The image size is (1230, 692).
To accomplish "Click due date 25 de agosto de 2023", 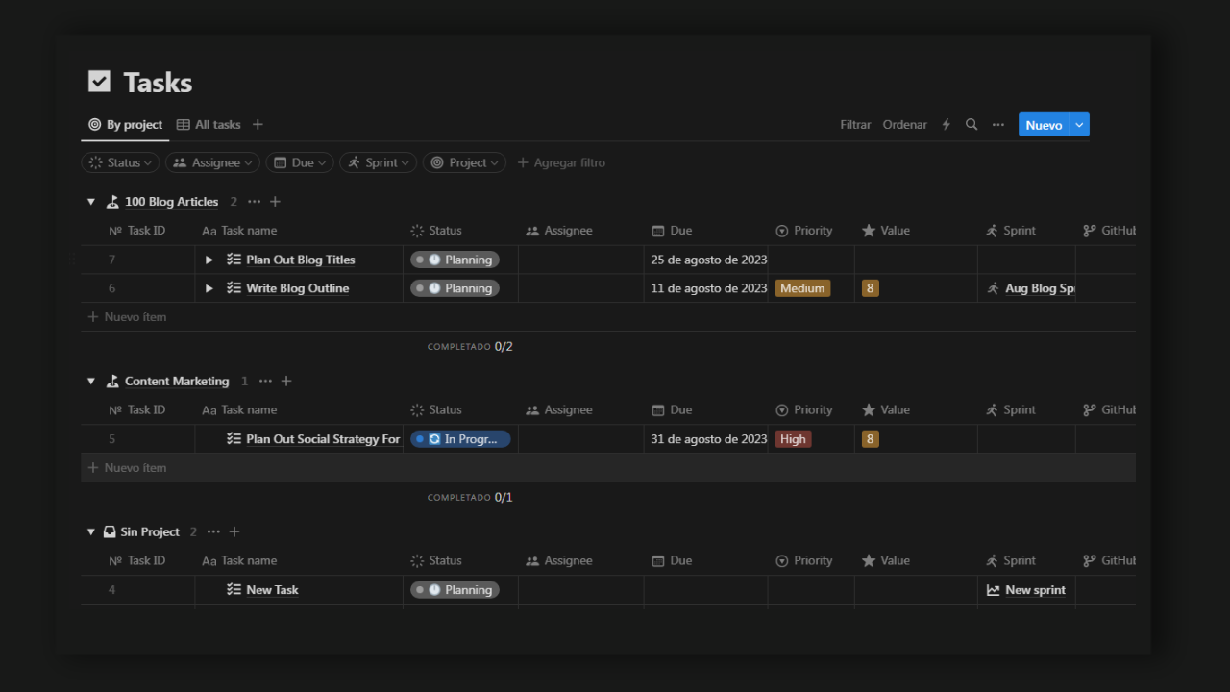I will (x=709, y=259).
